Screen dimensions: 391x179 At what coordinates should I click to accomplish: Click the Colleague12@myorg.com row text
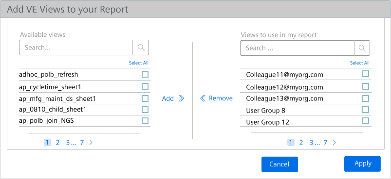[284, 87]
